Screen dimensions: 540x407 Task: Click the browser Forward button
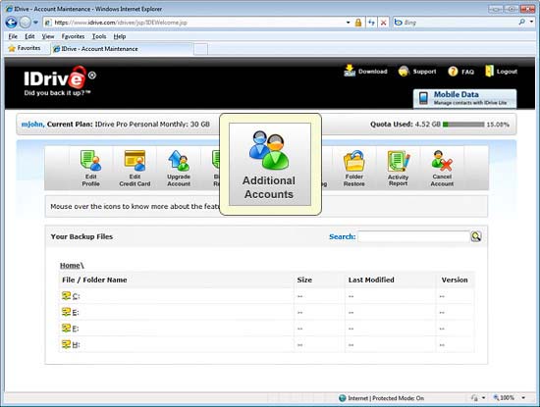[25, 23]
